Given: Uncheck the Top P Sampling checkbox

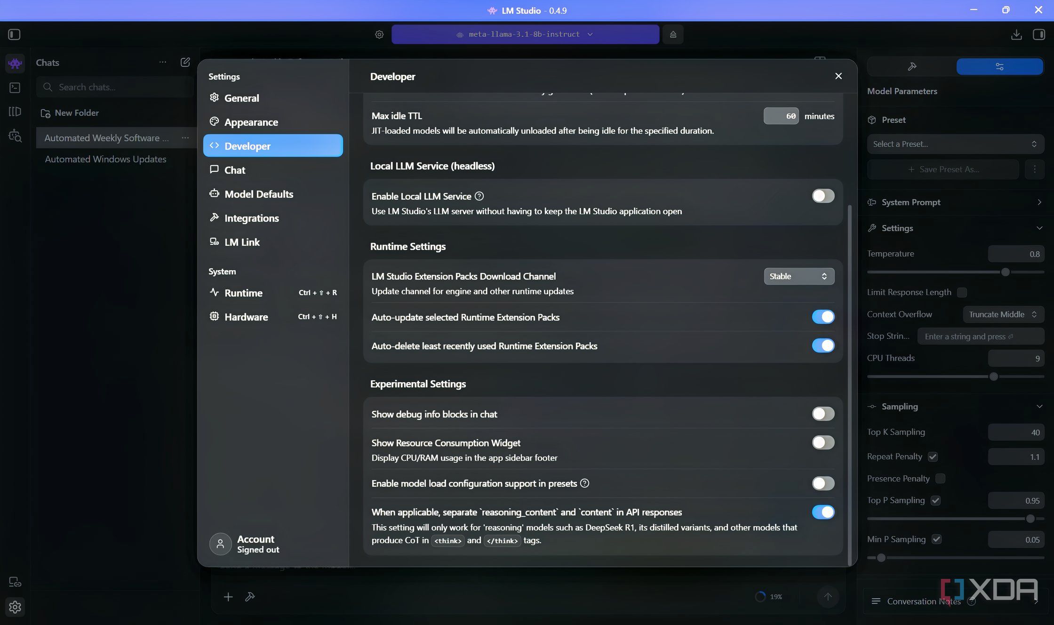Looking at the screenshot, I should point(935,500).
